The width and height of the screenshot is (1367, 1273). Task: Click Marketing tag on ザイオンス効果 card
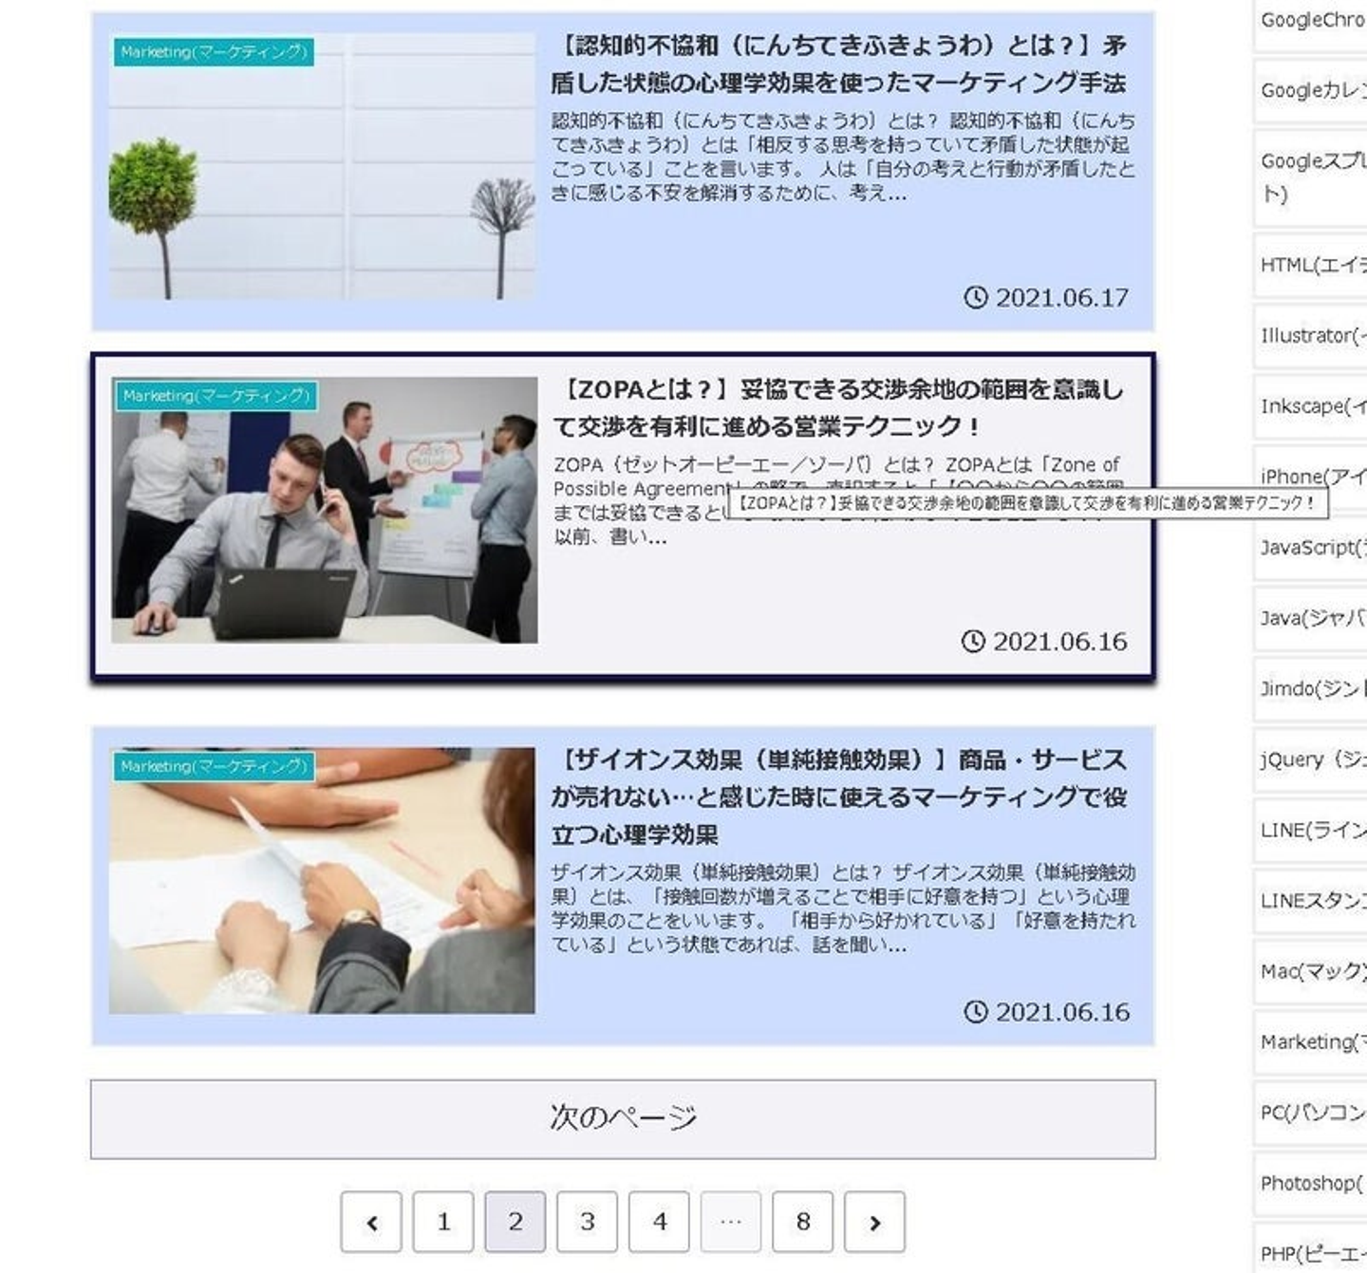point(214,766)
